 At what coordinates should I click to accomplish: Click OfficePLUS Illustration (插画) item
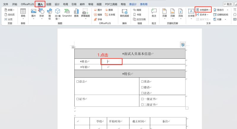[98, 15]
